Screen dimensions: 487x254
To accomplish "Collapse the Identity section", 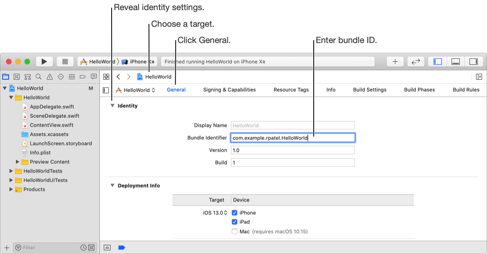I will click(112, 106).
